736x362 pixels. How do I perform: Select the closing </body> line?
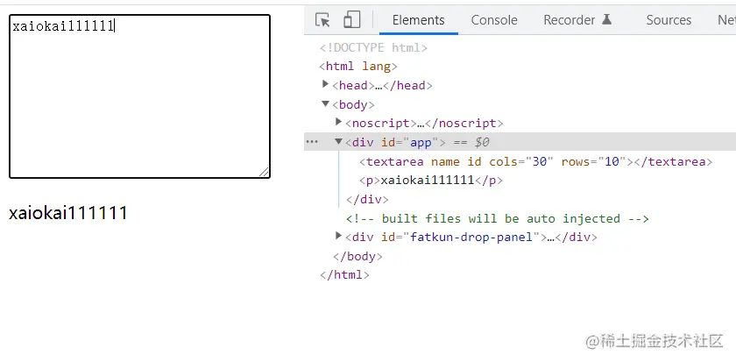pyautogui.click(x=357, y=256)
